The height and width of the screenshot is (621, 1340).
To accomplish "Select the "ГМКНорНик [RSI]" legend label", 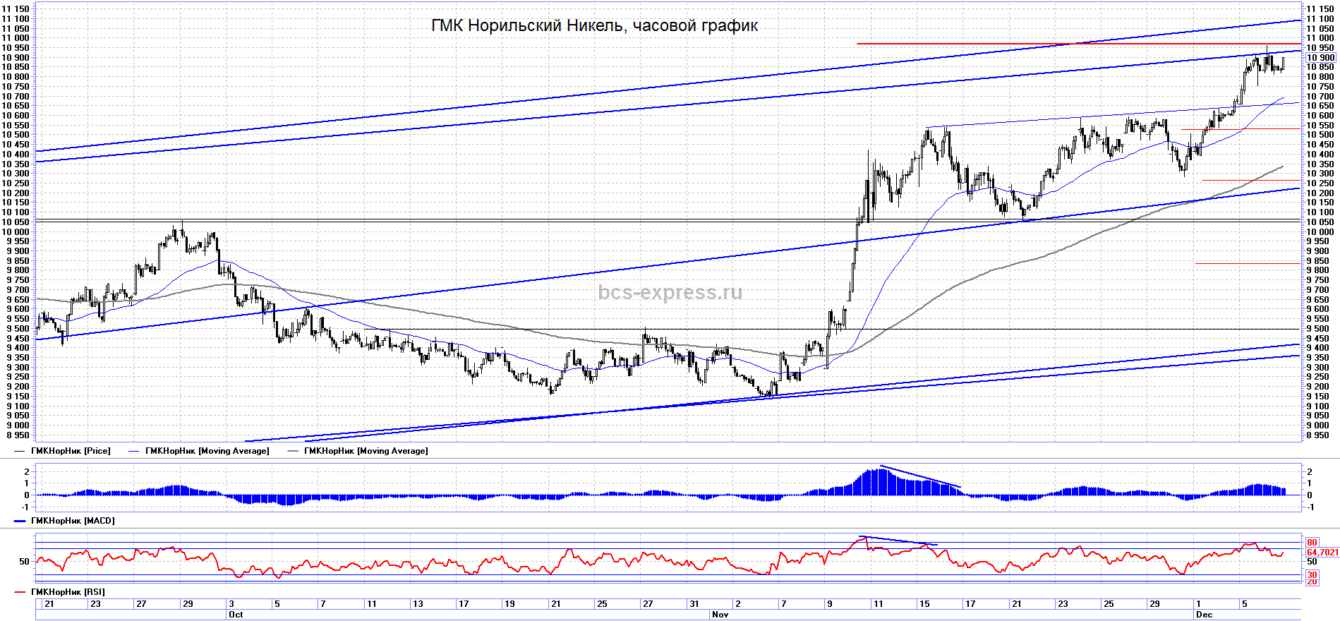I will point(68,592).
